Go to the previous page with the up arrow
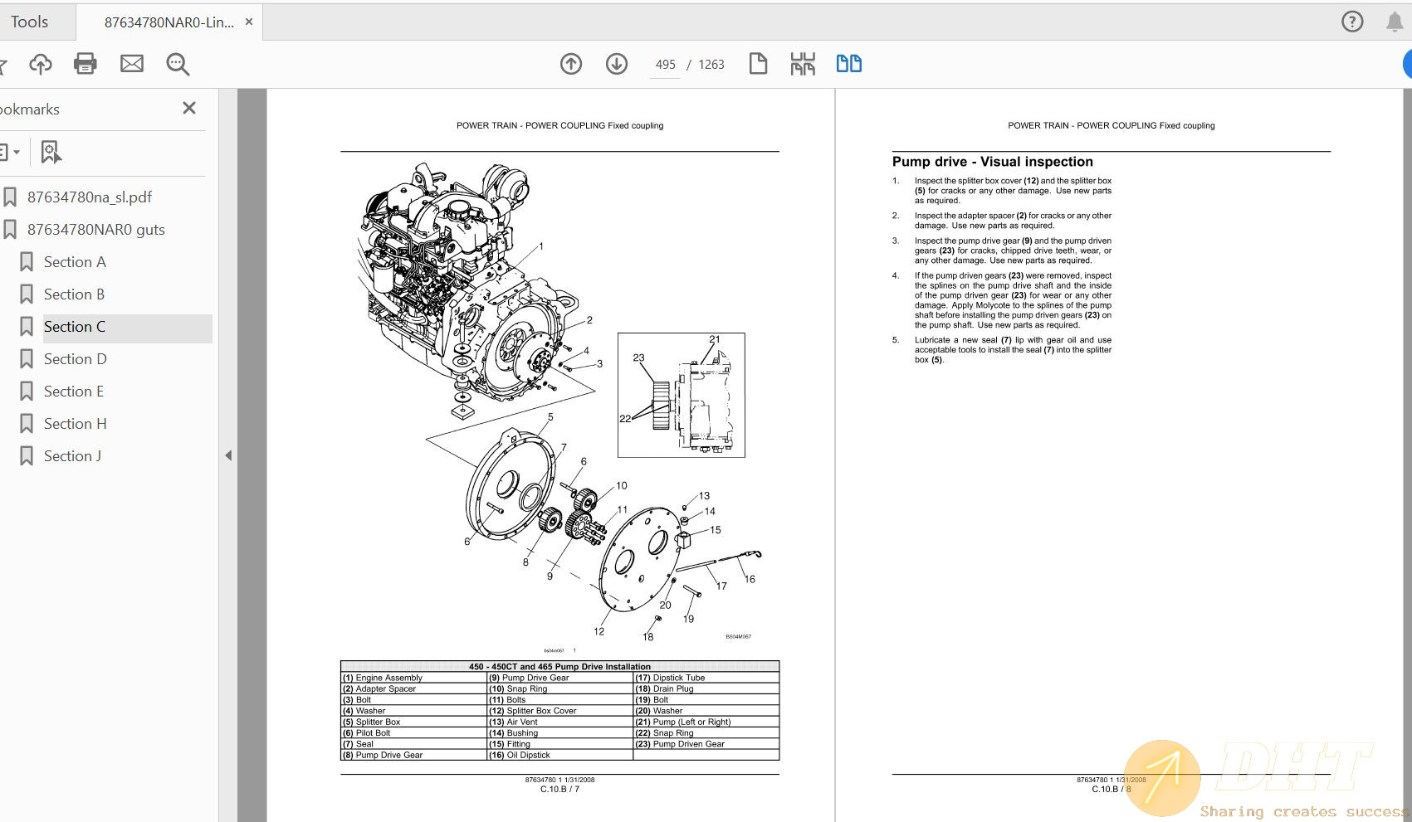The image size is (1412, 822). pos(571,63)
